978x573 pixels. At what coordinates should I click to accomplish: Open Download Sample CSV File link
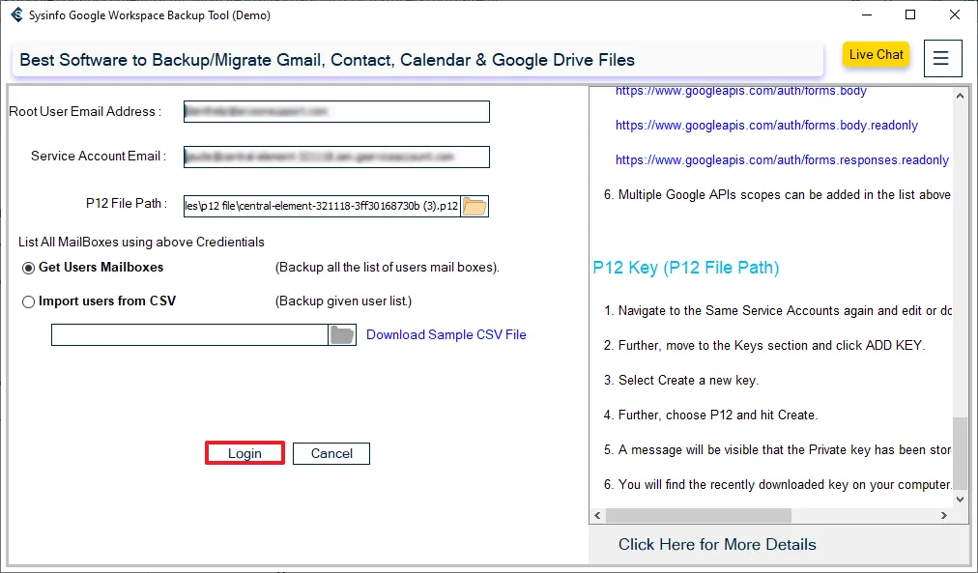pyautogui.click(x=446, y=335)
